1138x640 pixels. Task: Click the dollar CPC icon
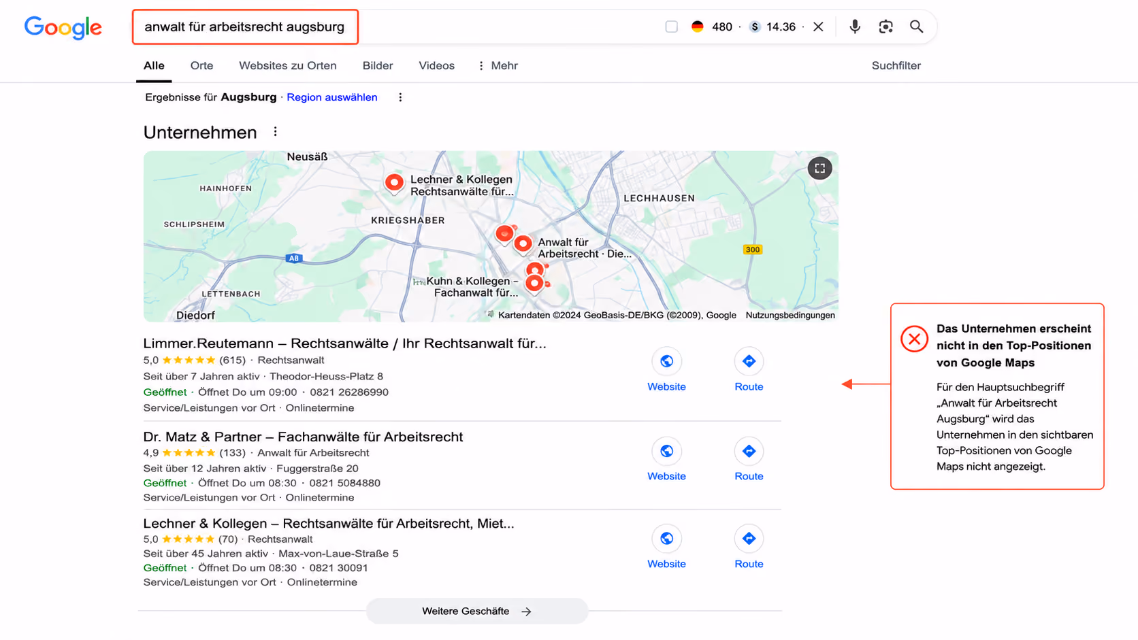tap(755, 27)
